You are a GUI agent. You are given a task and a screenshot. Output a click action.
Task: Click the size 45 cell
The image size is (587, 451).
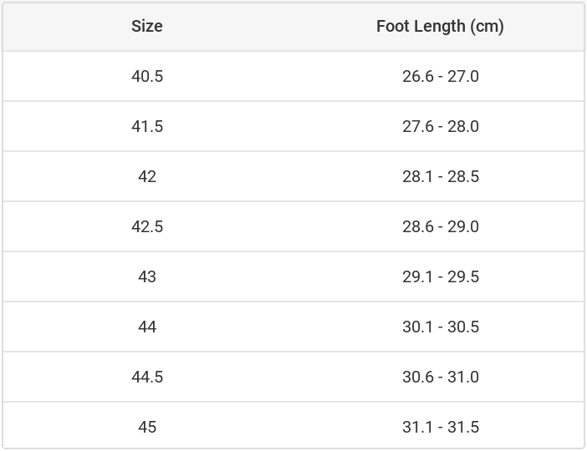[147, 427]
